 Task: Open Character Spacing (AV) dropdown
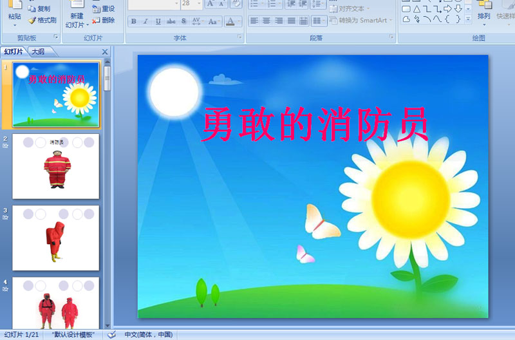pos(198,21)
